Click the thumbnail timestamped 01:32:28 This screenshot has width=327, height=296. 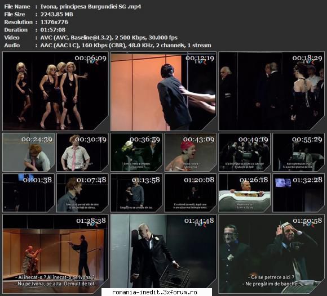pyautogui.click(x=298, y=193)
